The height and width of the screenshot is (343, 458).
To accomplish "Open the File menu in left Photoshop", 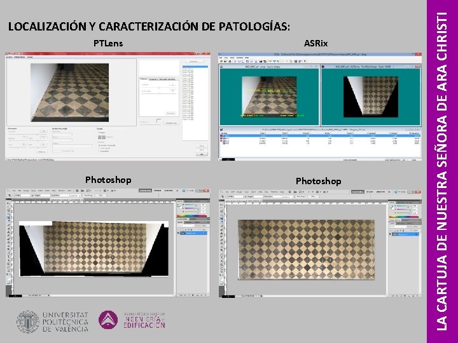I will pyautogui.click(x=14, y=191).
